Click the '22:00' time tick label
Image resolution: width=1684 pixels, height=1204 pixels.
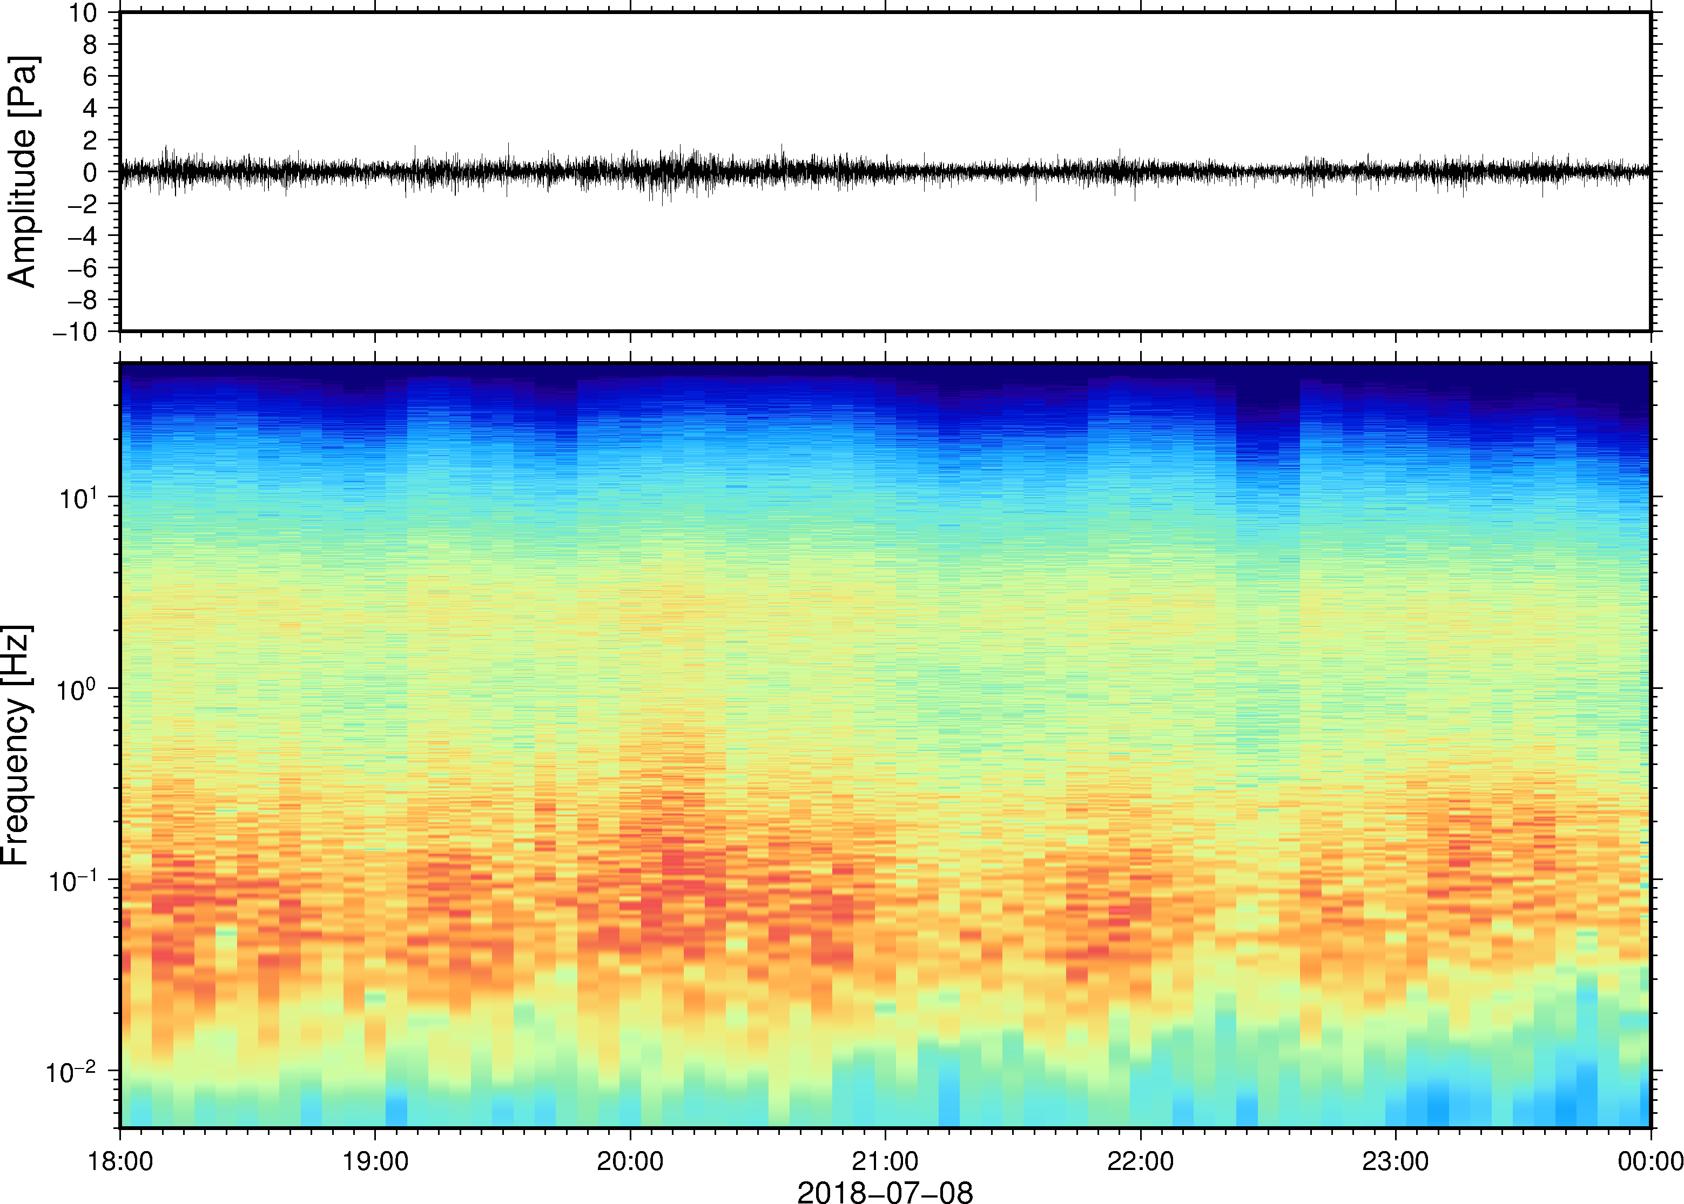coord(1141,1161)
